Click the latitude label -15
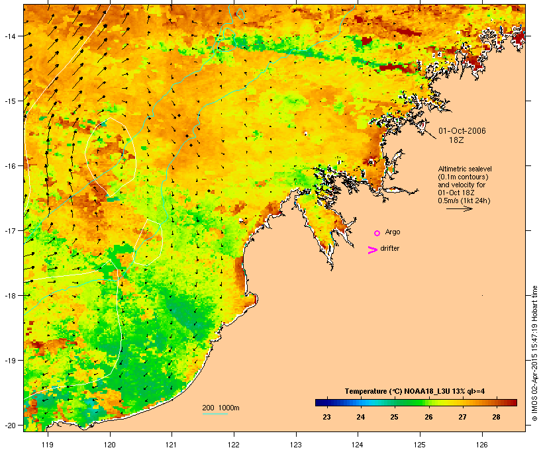The width and height of the screenshot is (543, 450). (x=9, y=101)
